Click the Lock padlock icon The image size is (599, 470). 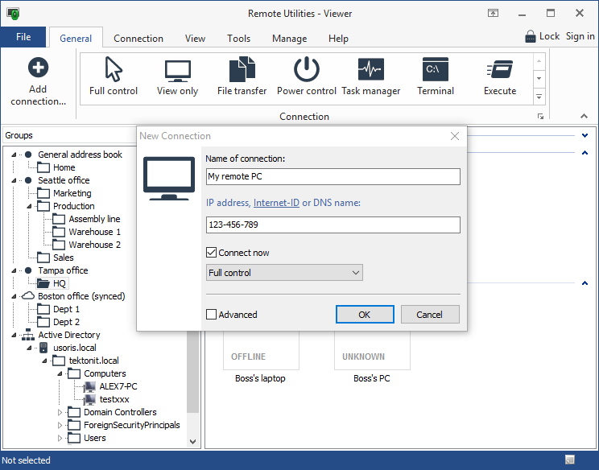tap(531, 36)
